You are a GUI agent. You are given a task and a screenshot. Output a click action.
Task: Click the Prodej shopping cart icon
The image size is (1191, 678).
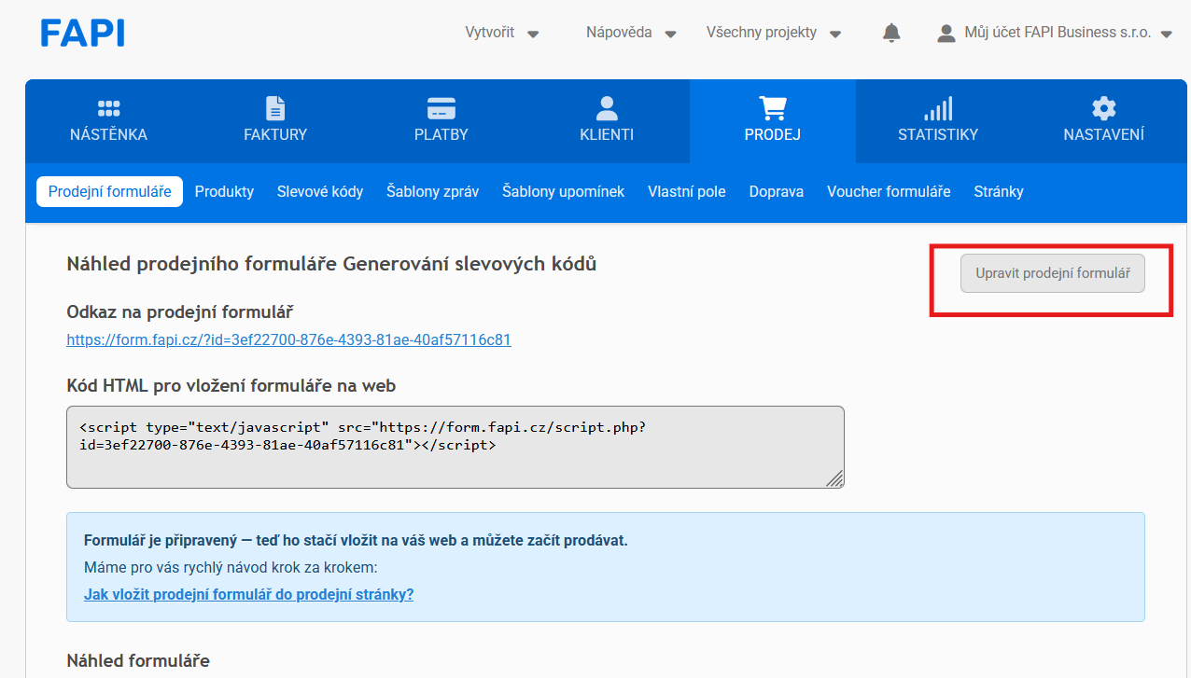point(773,108)
